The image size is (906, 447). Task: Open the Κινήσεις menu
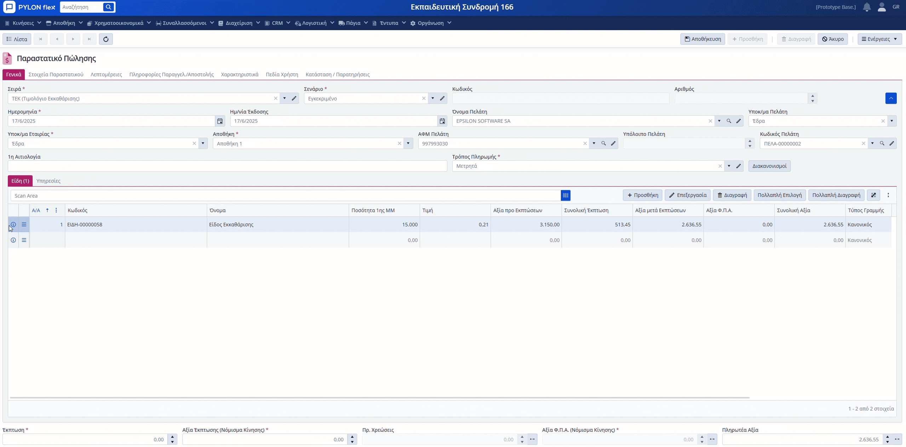[23, 23]
